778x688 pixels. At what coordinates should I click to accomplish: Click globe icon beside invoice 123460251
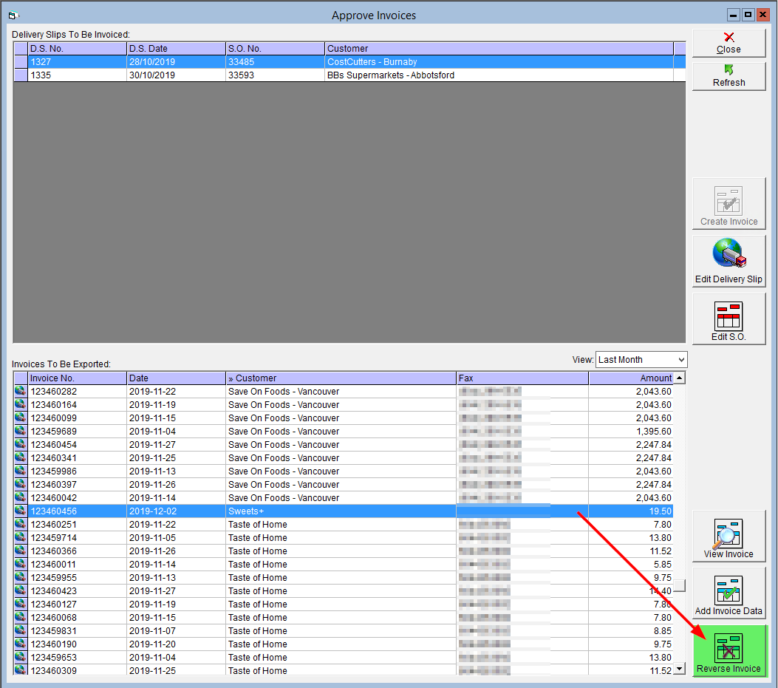click(21, 524)
